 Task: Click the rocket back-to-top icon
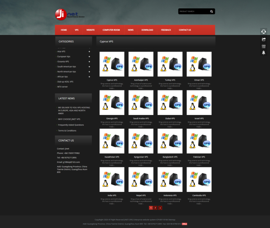pyautogui.click(x=263, y=53)
